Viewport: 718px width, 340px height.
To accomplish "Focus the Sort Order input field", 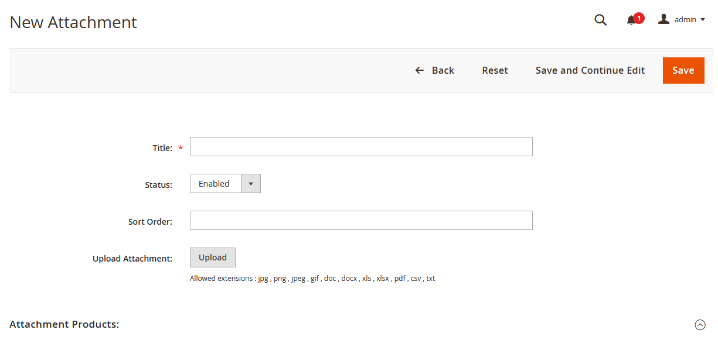I will click(x=361, y=220).
